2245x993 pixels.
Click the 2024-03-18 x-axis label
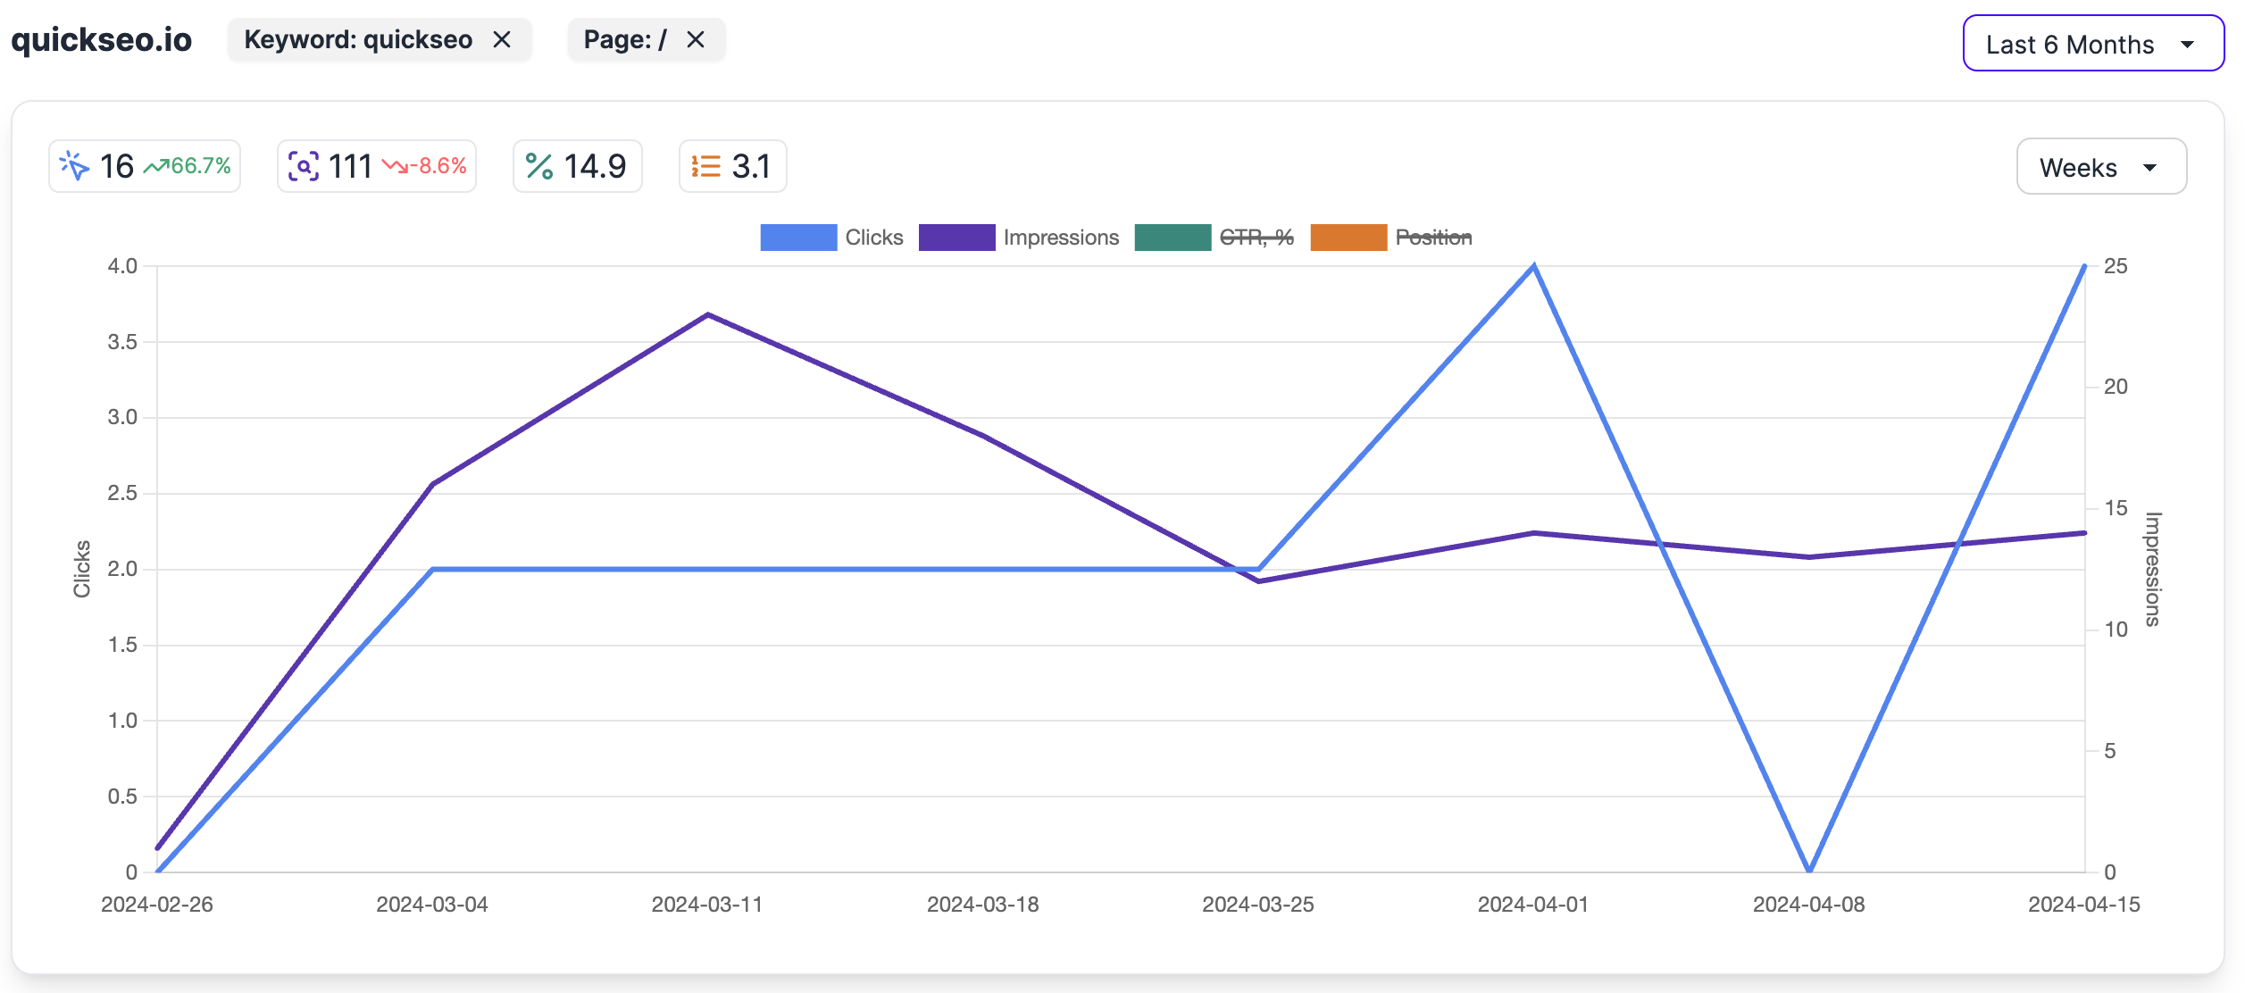pyautogui.click(x=983, y=905)
